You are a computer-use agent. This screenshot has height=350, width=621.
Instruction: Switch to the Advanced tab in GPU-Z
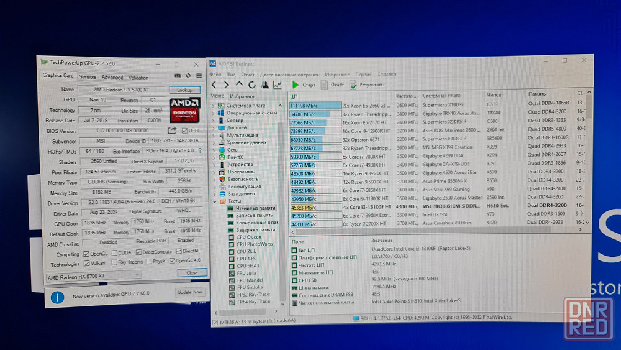coord(112,77)
